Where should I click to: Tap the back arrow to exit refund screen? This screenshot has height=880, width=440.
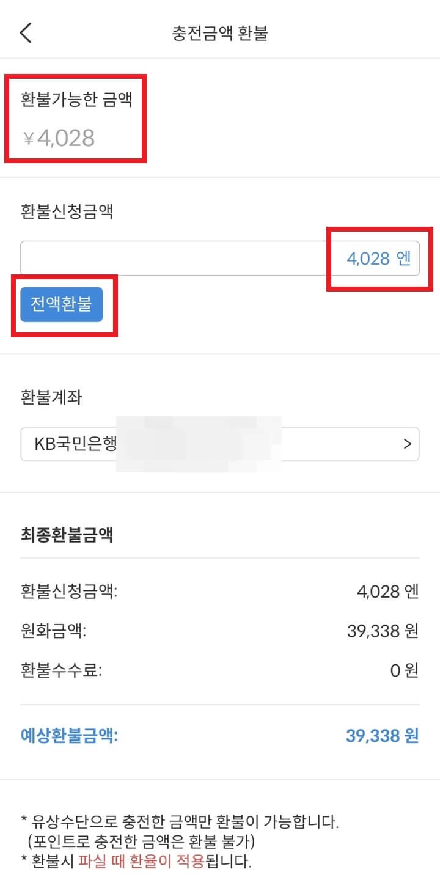[x=26, y=32]
